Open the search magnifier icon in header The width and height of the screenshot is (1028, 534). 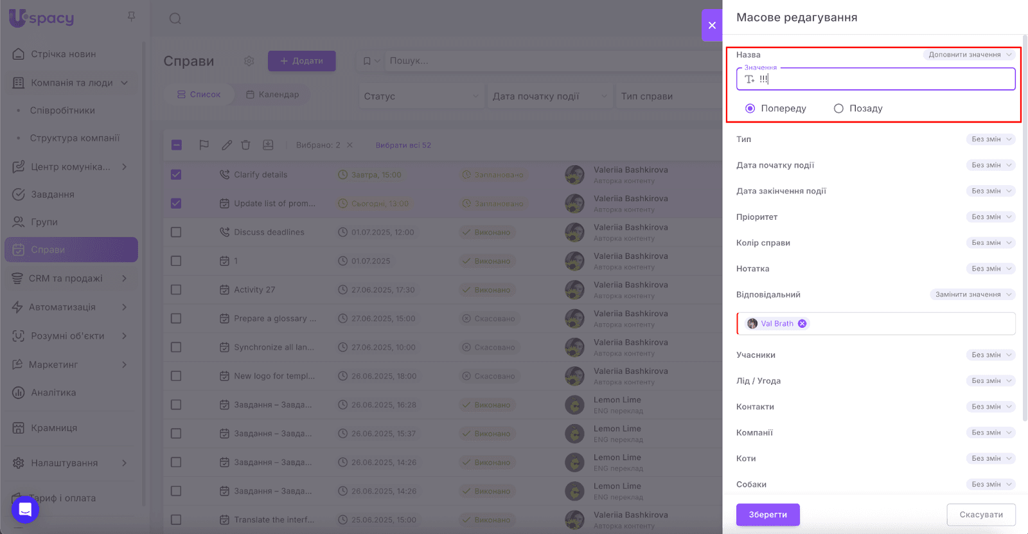tap(175, 19)
